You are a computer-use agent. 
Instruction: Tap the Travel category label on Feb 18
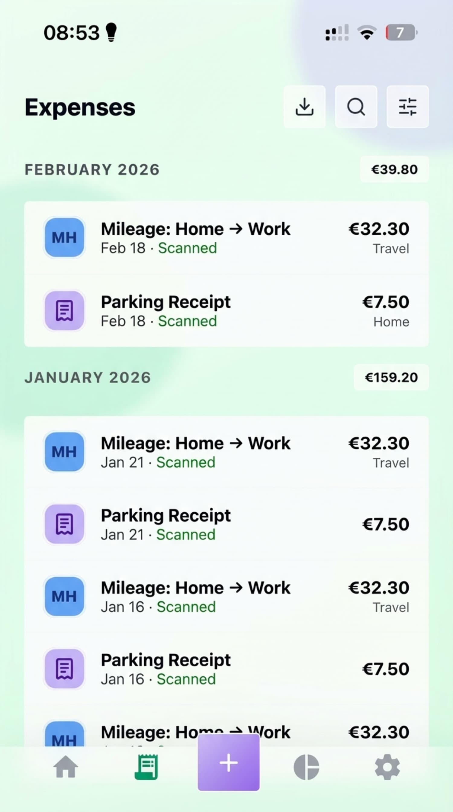[390, 248]
